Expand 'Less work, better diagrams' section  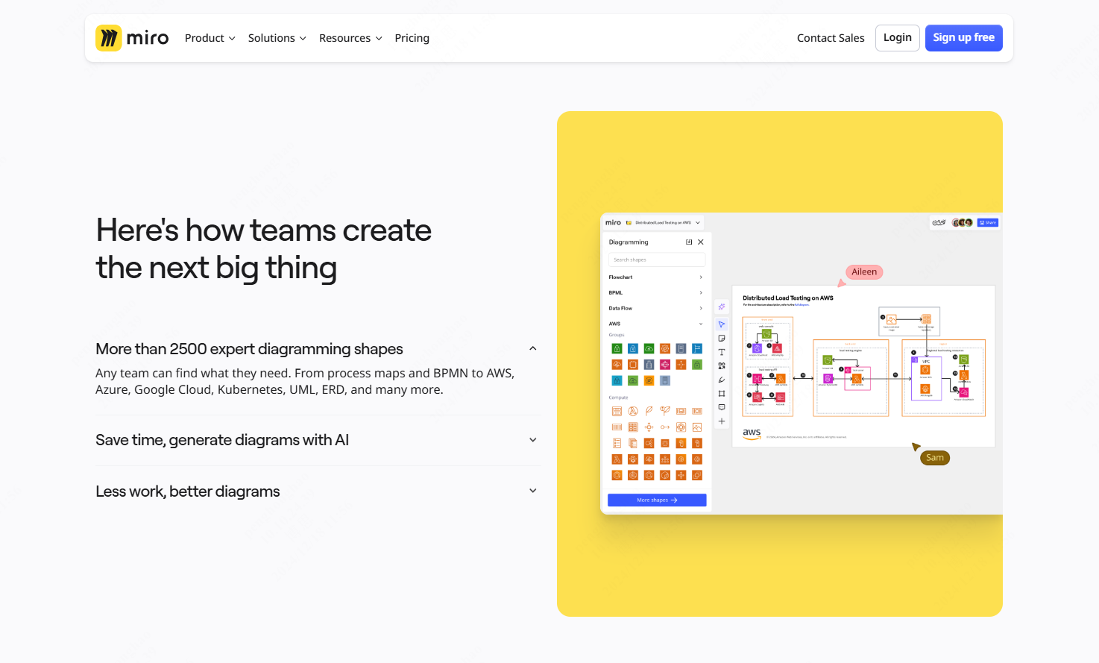[532, 491]
